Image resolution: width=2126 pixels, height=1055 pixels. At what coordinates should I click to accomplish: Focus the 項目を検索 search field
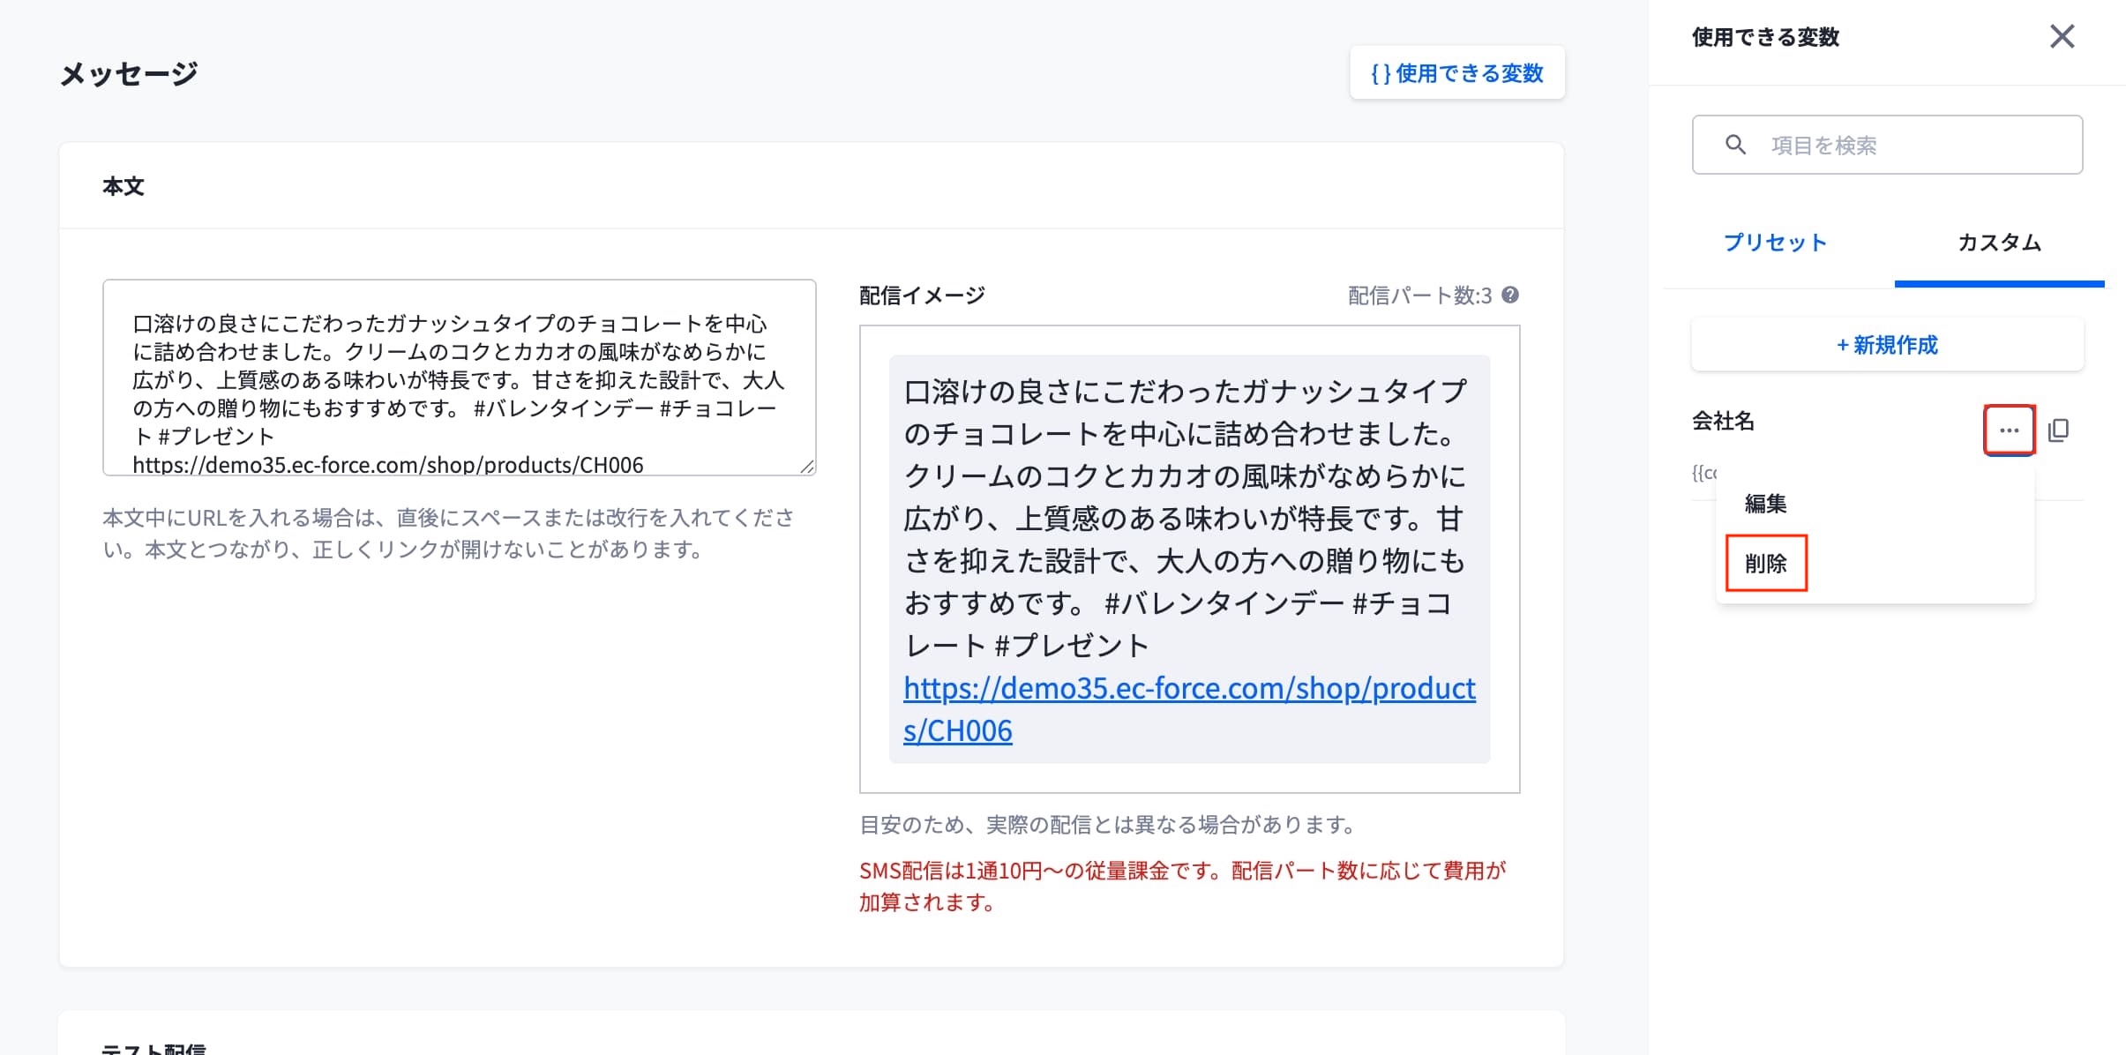click(x=1887, y=145)
